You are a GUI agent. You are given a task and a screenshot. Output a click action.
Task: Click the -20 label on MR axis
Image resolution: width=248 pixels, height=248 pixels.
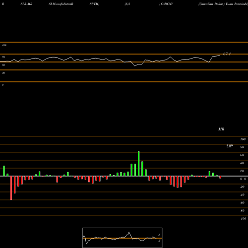click(x=242, y=187)
